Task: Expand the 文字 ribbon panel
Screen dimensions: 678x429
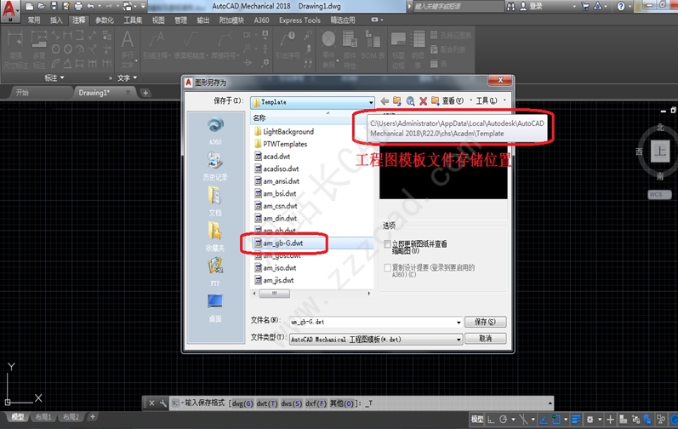Action: (127, 77)
